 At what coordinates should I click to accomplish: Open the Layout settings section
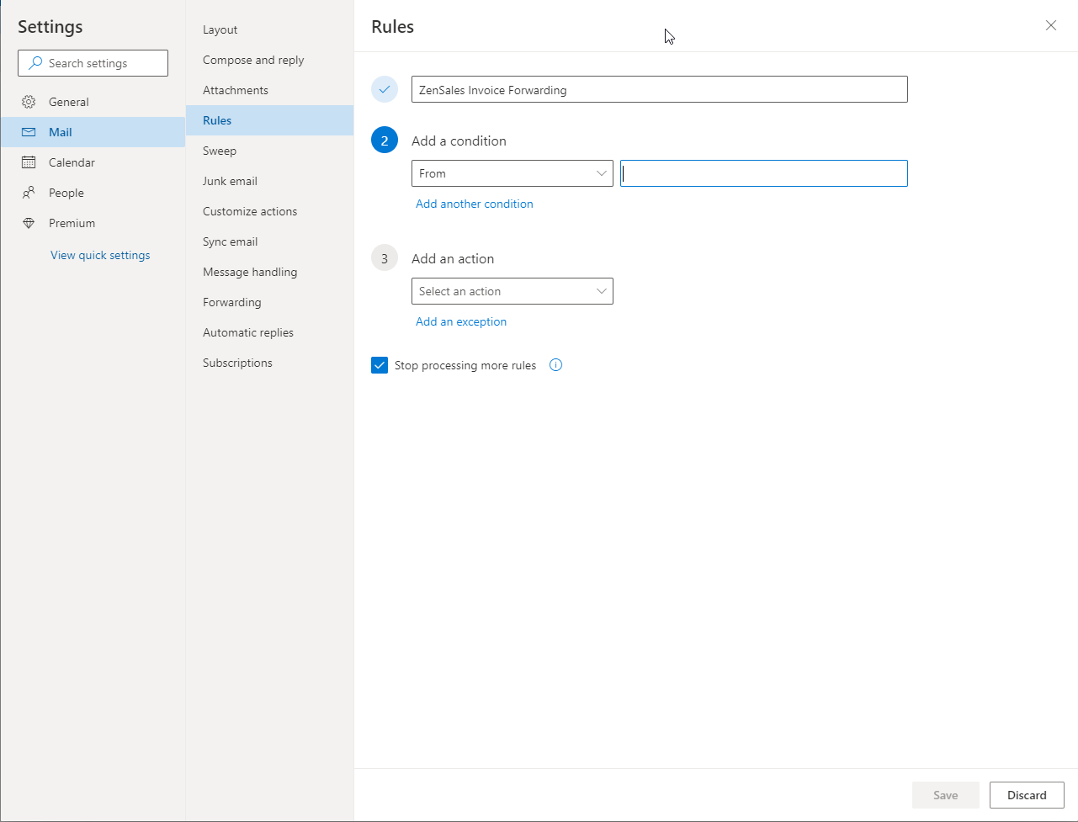pyautogui.click(x=269, y=29)
